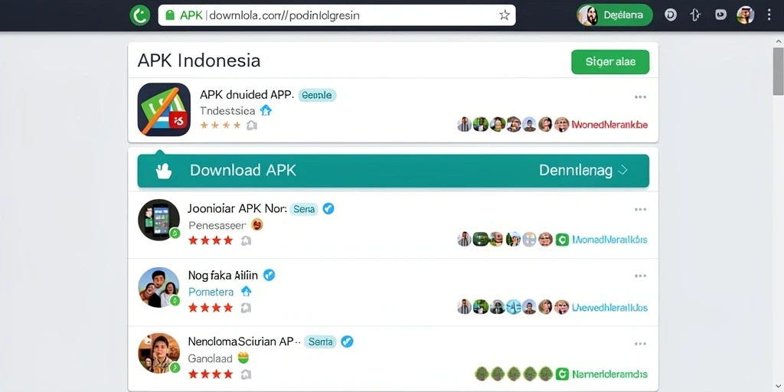Click red star rating under Penesaseer
The image size is (784, 392).
point(211,240)
